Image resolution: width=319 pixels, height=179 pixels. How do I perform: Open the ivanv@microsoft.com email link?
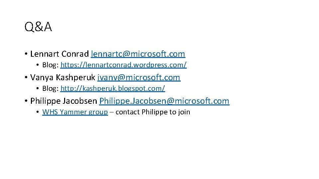tap(139, 78)
